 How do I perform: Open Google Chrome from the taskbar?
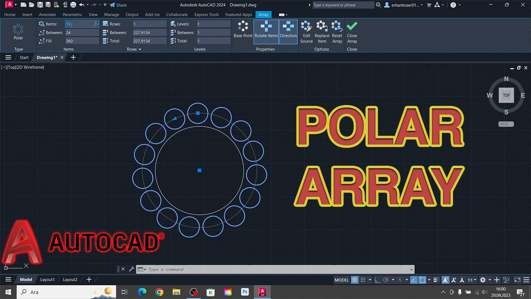coord(159,292)
